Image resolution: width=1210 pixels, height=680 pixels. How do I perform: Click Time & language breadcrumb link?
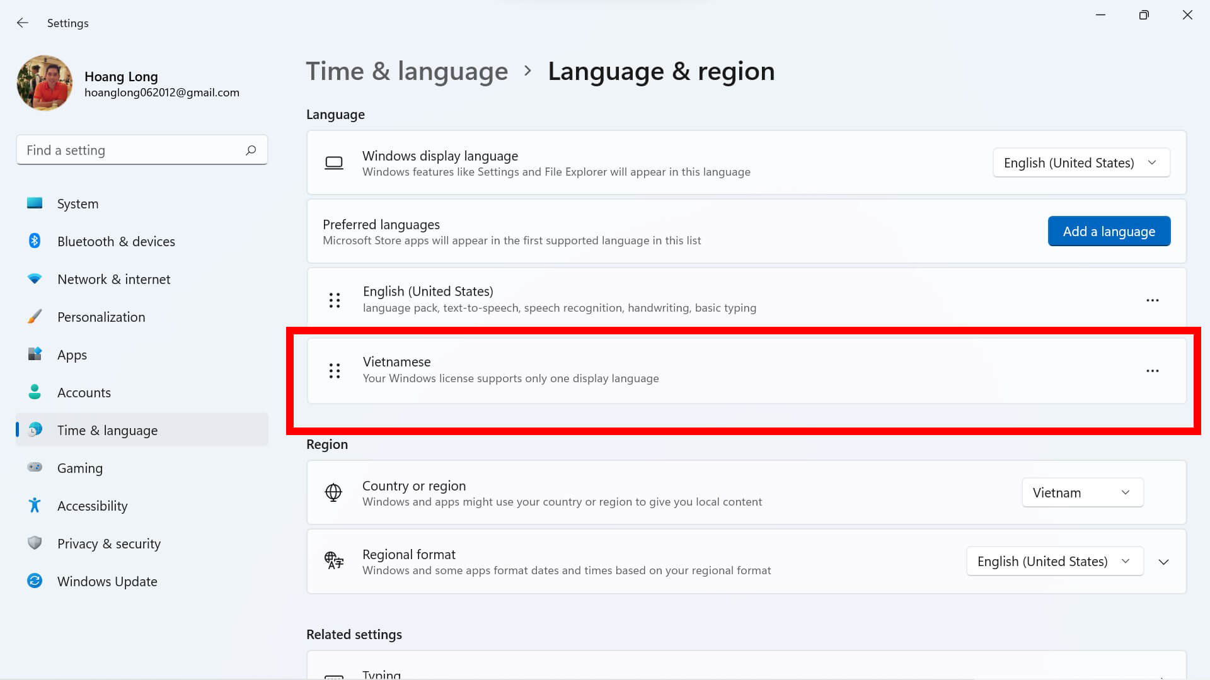[x=406, y=71]
